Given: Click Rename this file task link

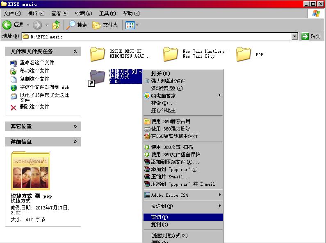Looking at the screenshot, I should click(x=37, y=63).
